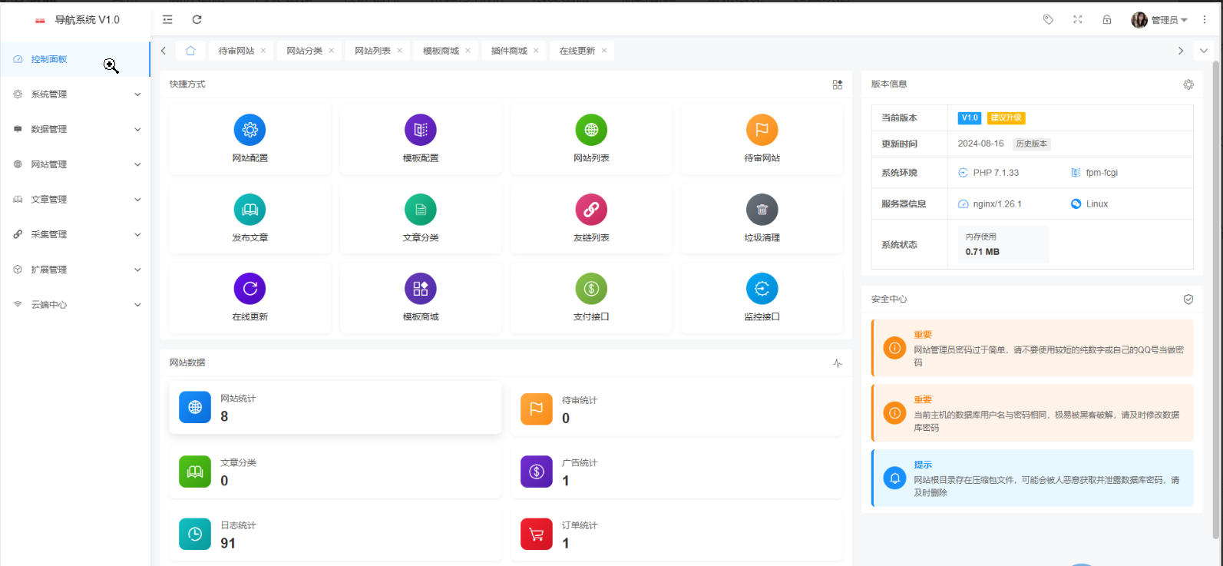Click the tag icon in the header

click(1048, 19)
